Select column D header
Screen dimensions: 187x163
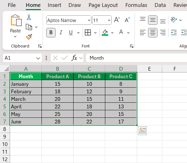click(x=121, y=69)
